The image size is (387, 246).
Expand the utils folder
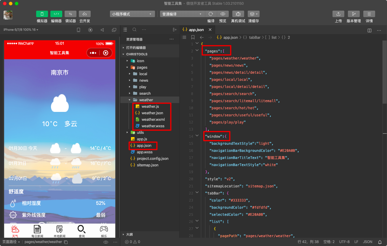[150, 132]
